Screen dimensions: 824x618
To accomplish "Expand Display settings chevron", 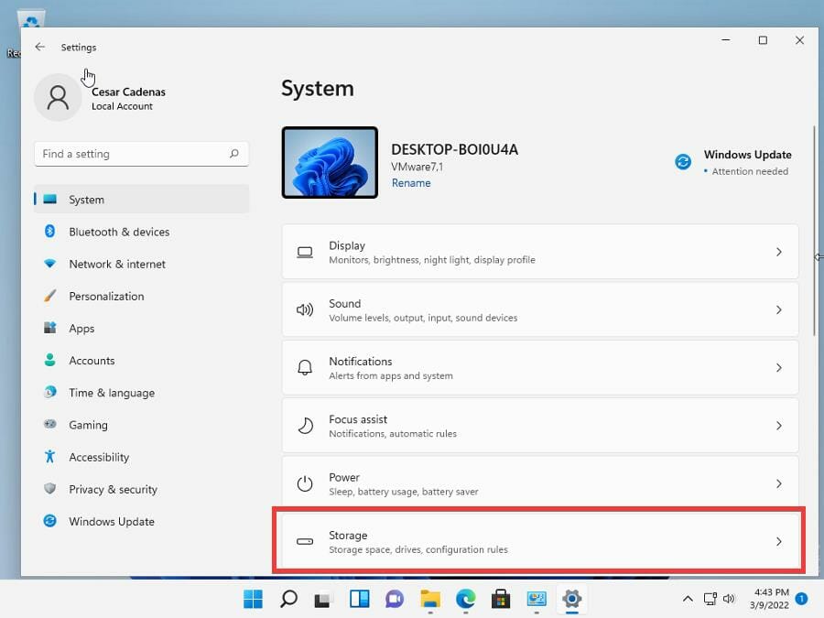I will click(x=779, y=253).
